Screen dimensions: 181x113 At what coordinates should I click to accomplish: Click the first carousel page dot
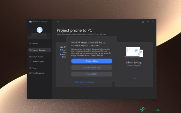pyautogui.click(x=131, y=79)
